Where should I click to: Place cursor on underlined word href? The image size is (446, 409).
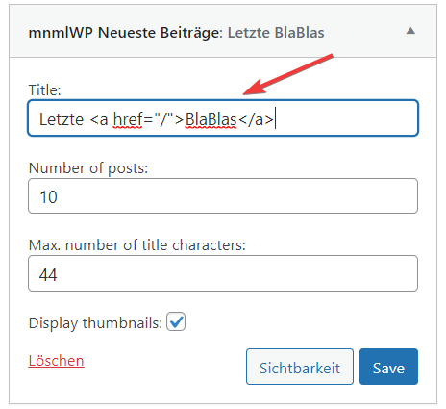tap(128, 119)
